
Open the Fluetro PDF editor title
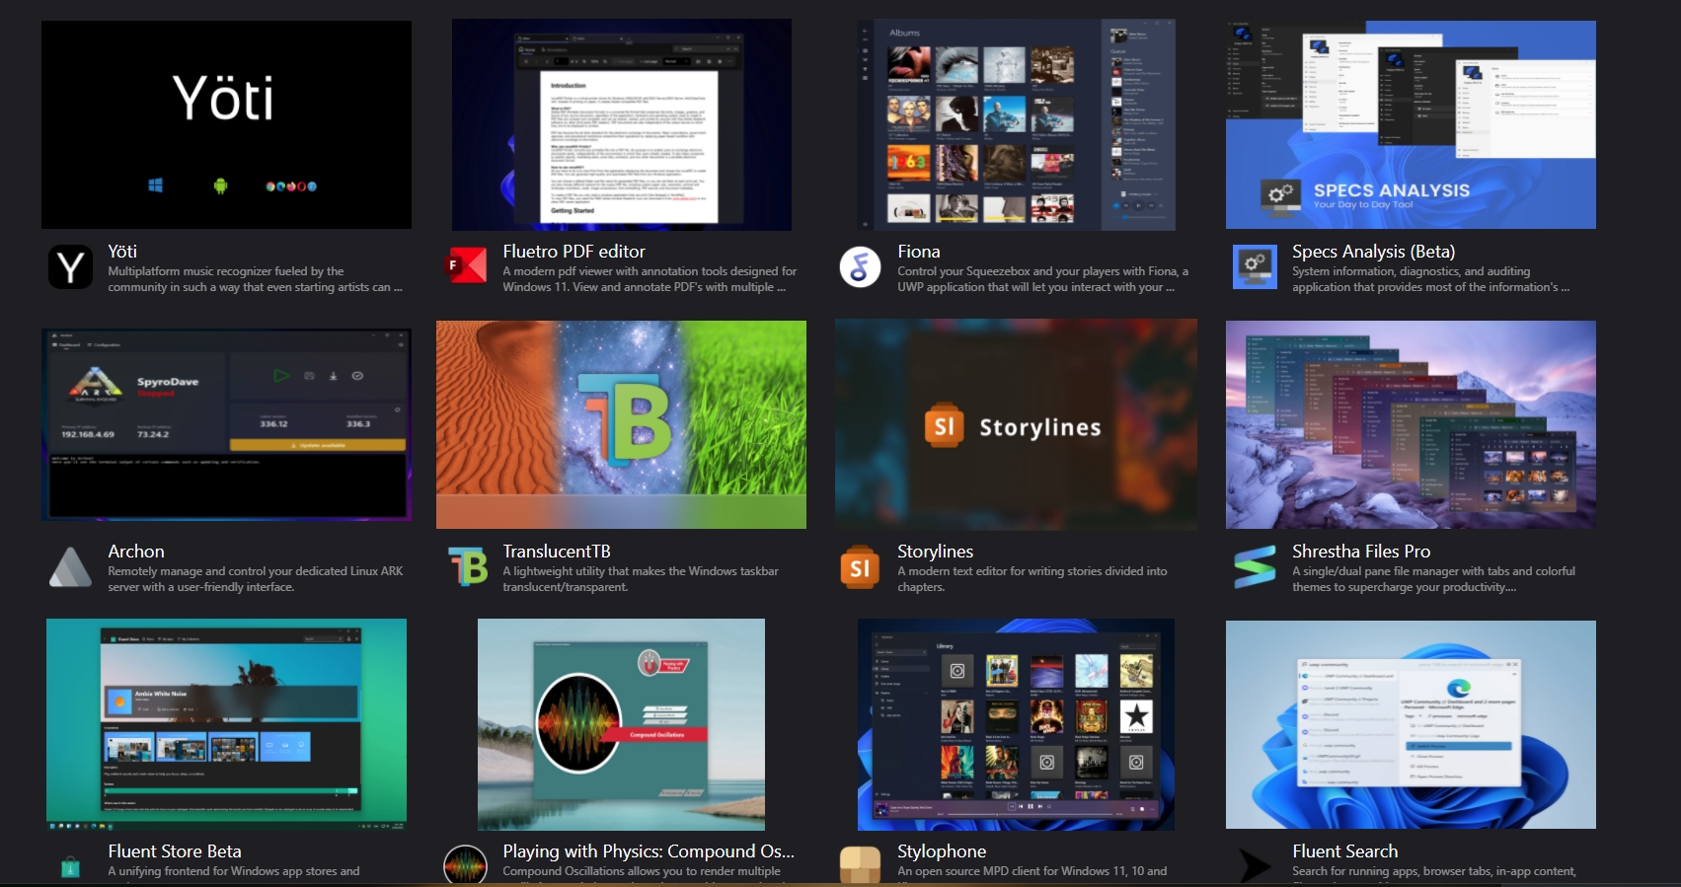click(x=573, y=252)
